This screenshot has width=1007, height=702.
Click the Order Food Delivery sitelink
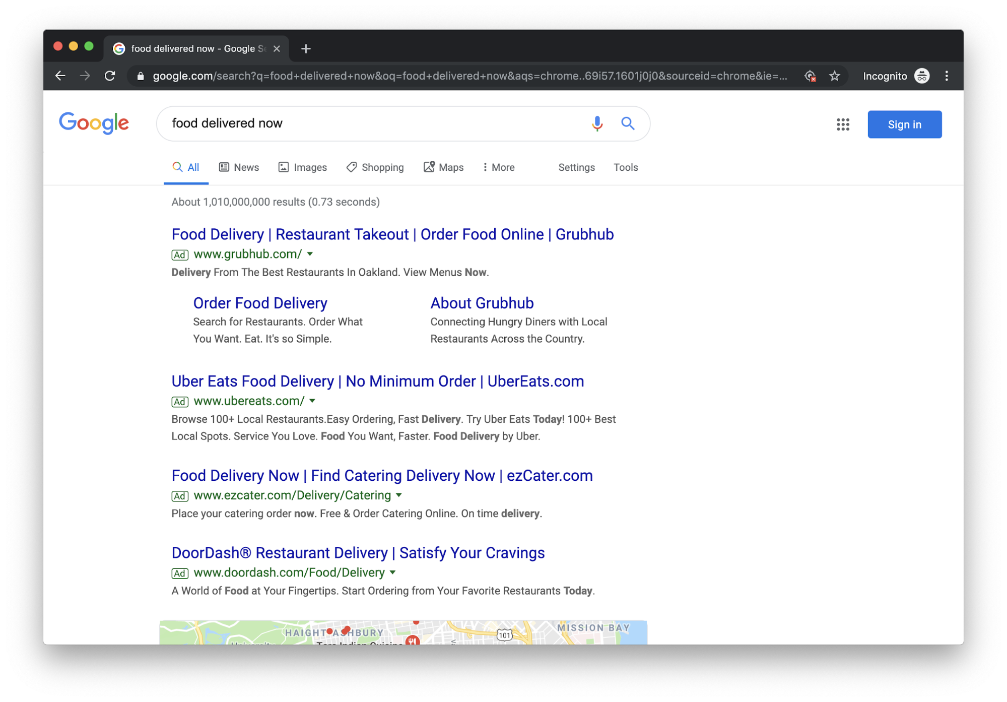[260, 303]
